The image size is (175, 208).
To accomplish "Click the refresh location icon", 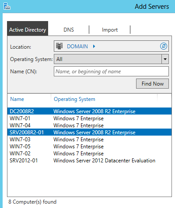I will pos(164,46).
